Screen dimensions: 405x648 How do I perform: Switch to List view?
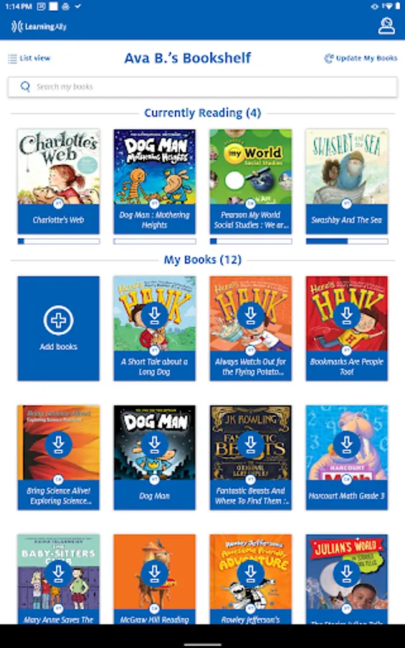(29, 58)
